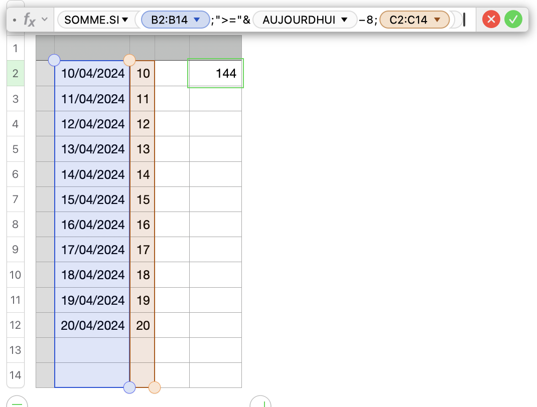Image resolution: width=537 pixels, height=407 pixels.
Task: Open the C2:C14 reference token dropdown
Action: pos(437,20)
